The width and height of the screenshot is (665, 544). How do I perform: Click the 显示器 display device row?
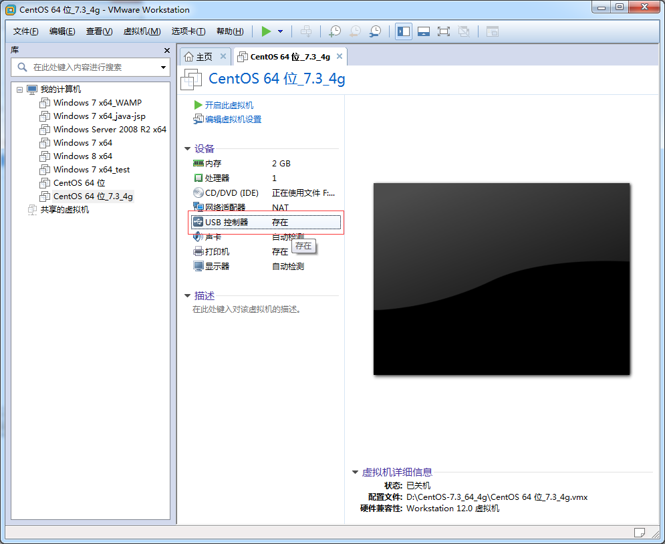pyautogui.click(x=266, y=266)
